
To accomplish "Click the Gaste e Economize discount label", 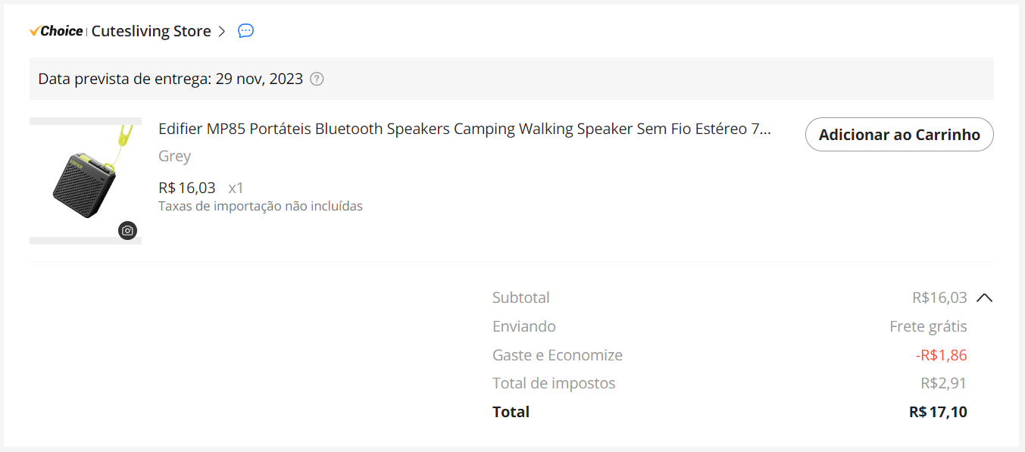I will (557, 355).
